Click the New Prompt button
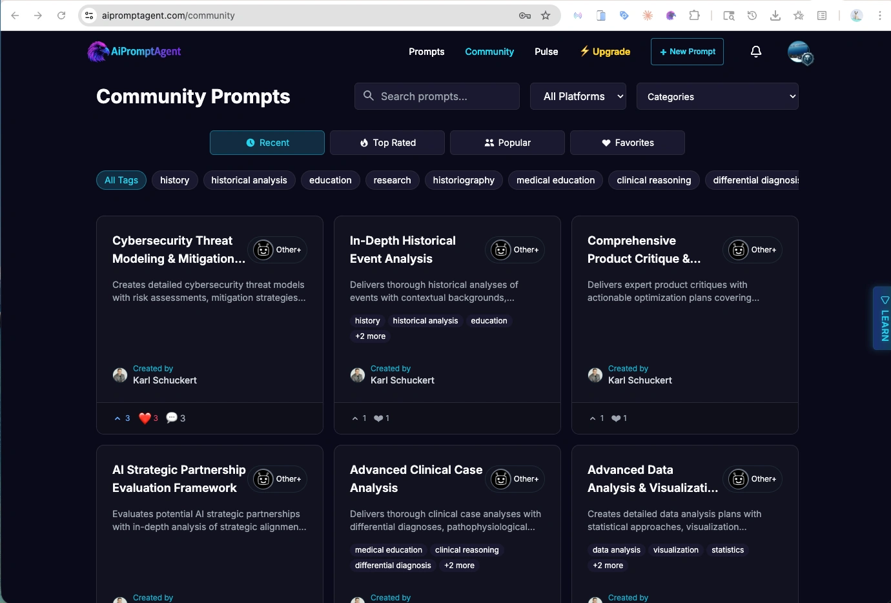Screen dimensions: 891x603 [x=687, y=52]
